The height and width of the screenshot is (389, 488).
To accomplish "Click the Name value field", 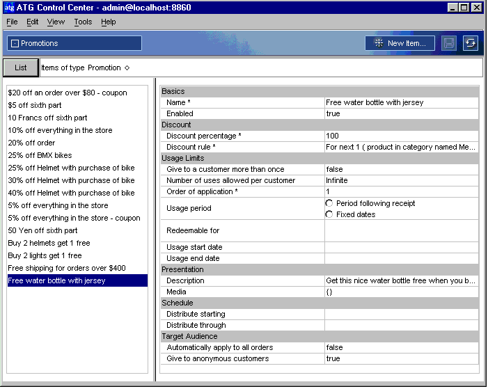I will 402,102.
